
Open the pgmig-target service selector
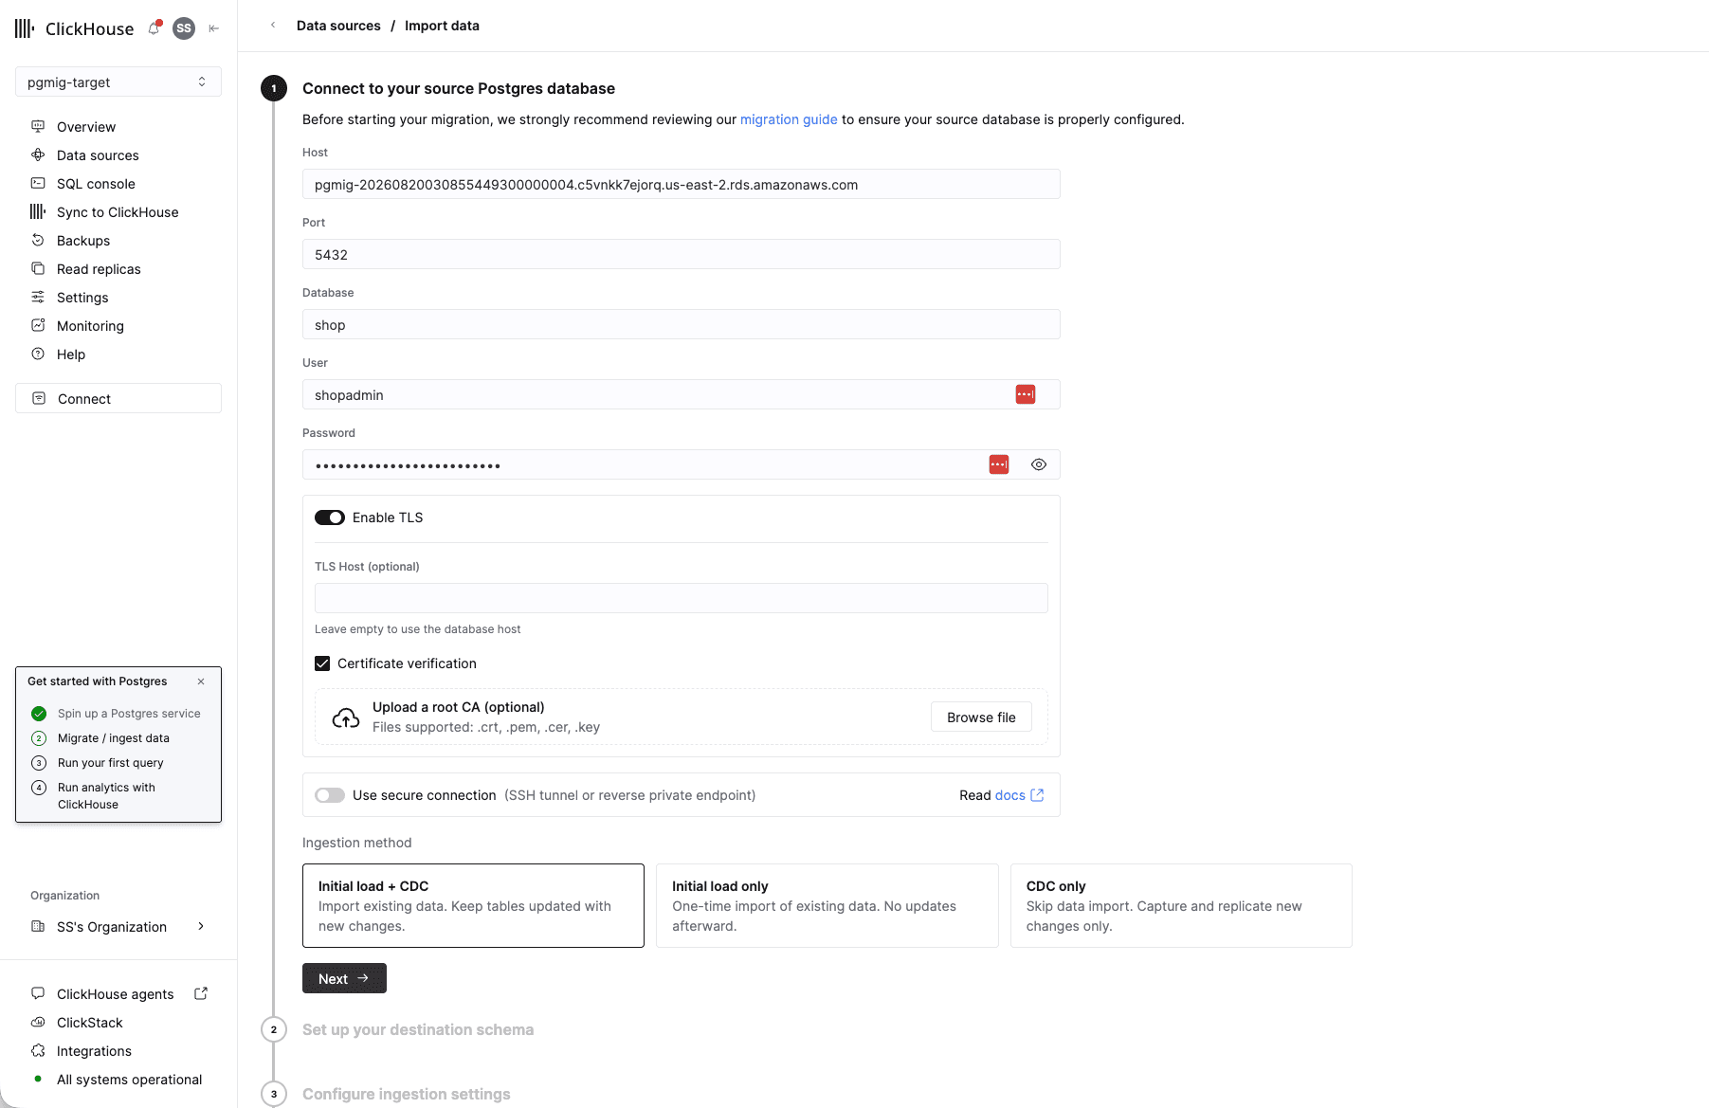(118, 82)
